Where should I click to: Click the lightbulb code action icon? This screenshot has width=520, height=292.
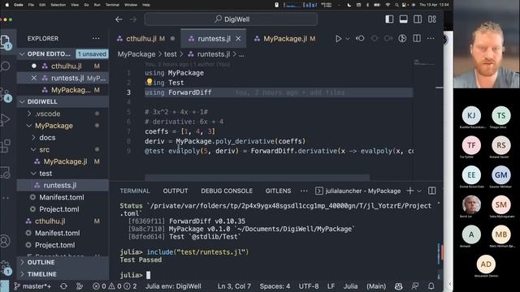[x=149, y=82]
